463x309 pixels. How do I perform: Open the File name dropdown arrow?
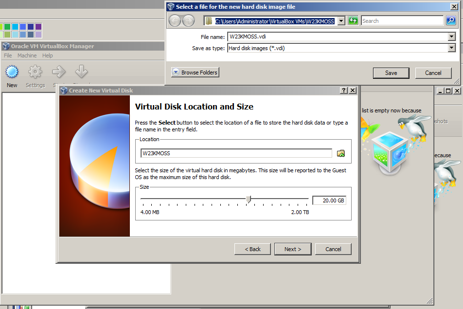[x=451, y=37]
